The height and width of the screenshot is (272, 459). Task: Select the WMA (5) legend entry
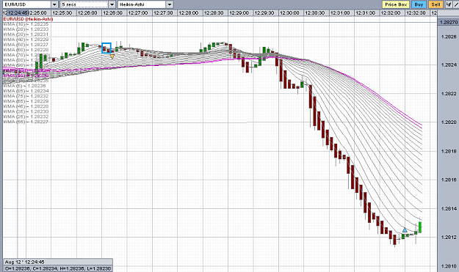coord(24,86)
